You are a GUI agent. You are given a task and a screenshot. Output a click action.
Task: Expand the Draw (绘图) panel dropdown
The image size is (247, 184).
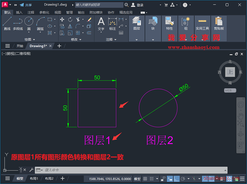coord(30,39)
